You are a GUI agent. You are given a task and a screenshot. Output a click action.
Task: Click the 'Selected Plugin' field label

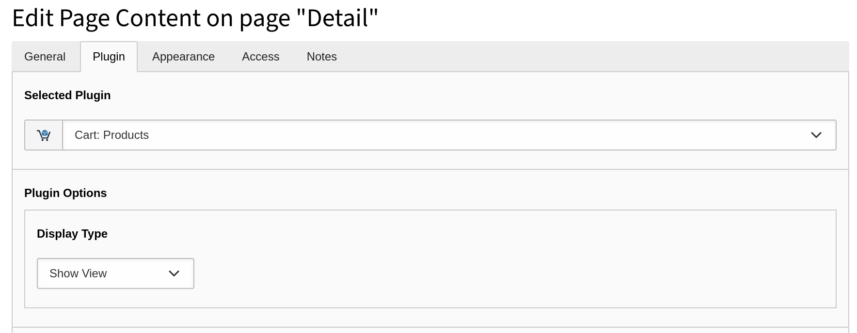67,95
